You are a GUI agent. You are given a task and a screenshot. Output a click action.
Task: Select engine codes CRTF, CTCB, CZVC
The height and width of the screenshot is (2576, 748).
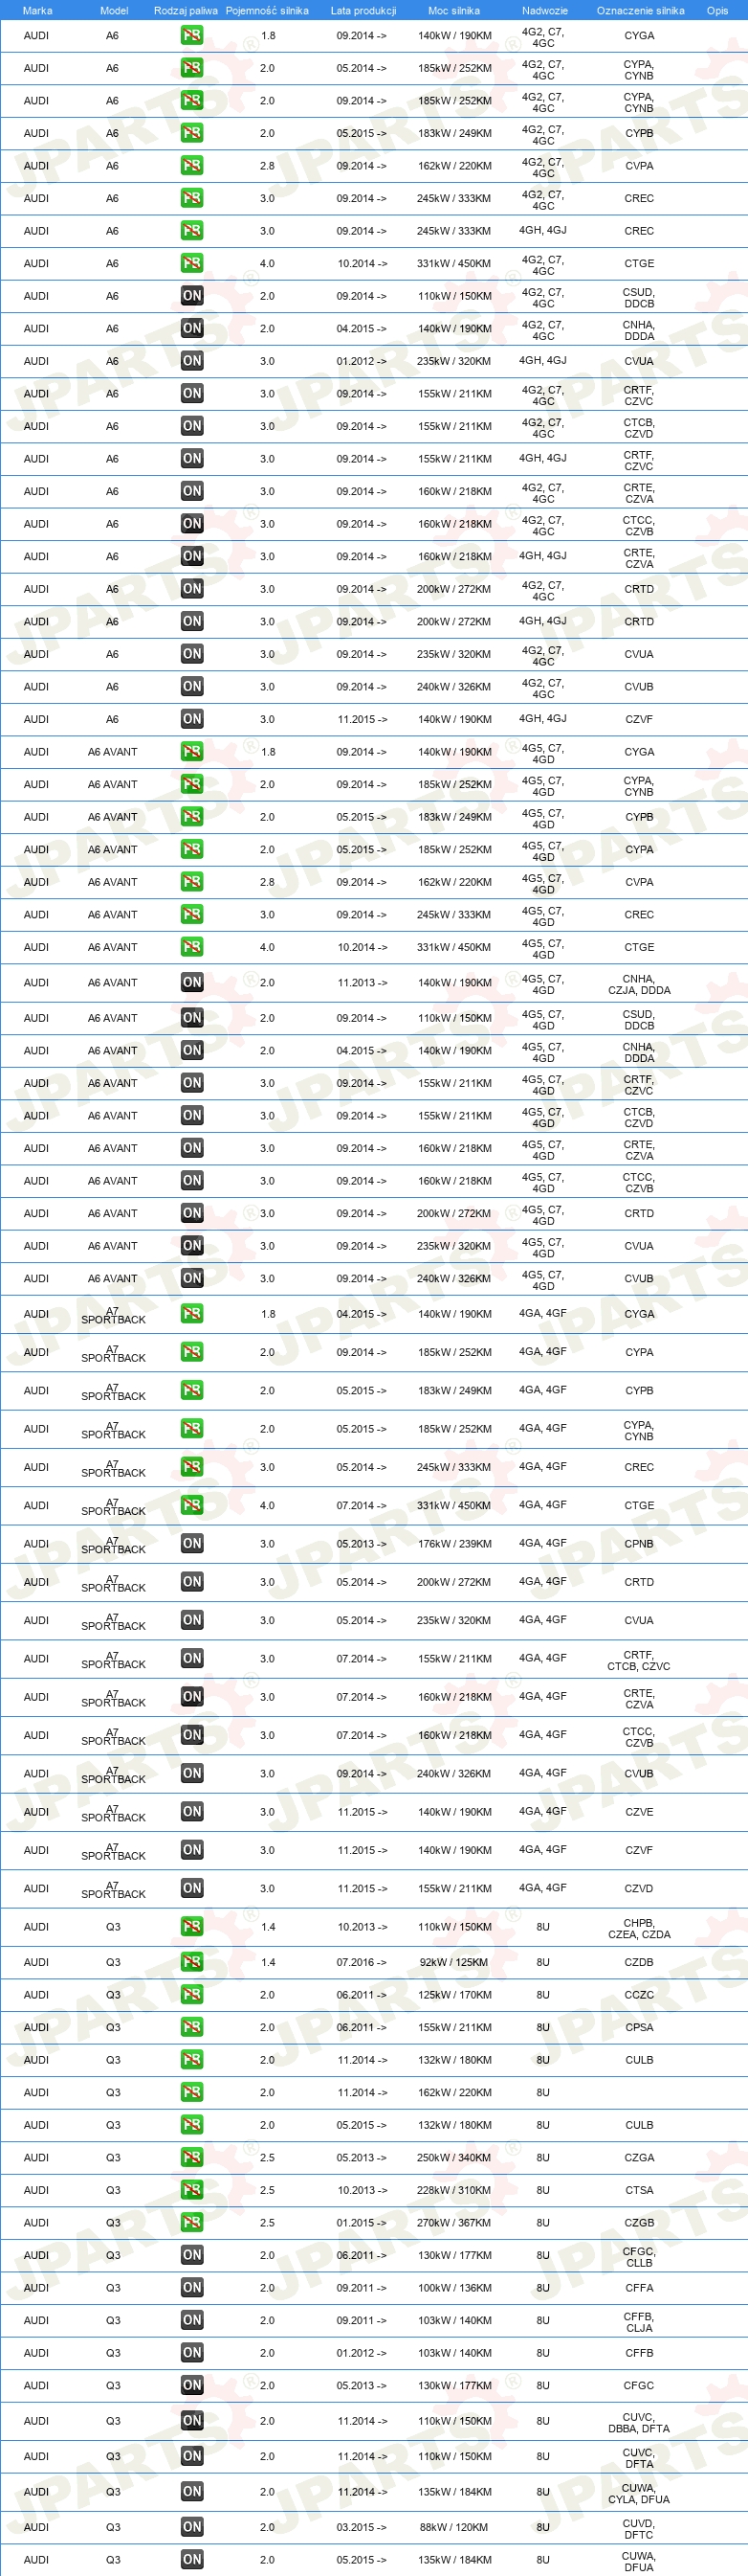pyautogui.click(x=639, y=1660)
